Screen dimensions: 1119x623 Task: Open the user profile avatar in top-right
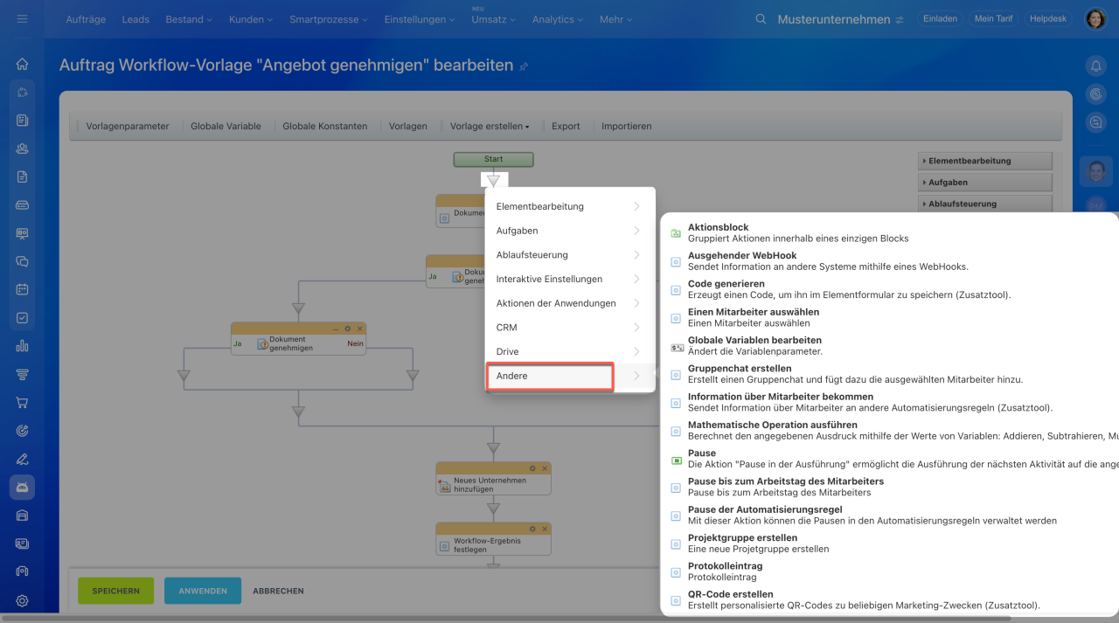1095,19
